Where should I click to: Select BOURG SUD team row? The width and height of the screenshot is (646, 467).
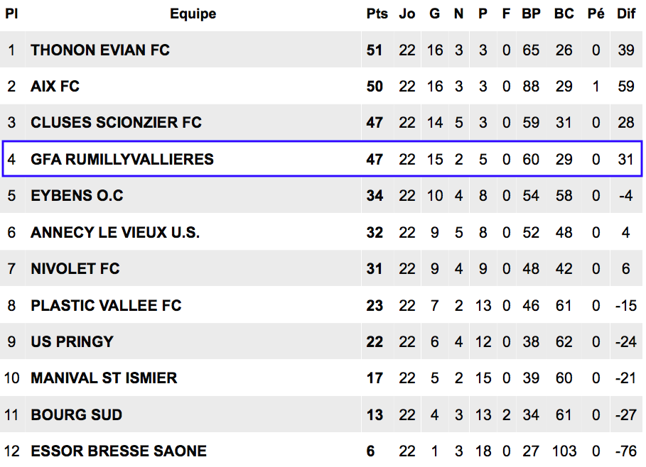321,414
